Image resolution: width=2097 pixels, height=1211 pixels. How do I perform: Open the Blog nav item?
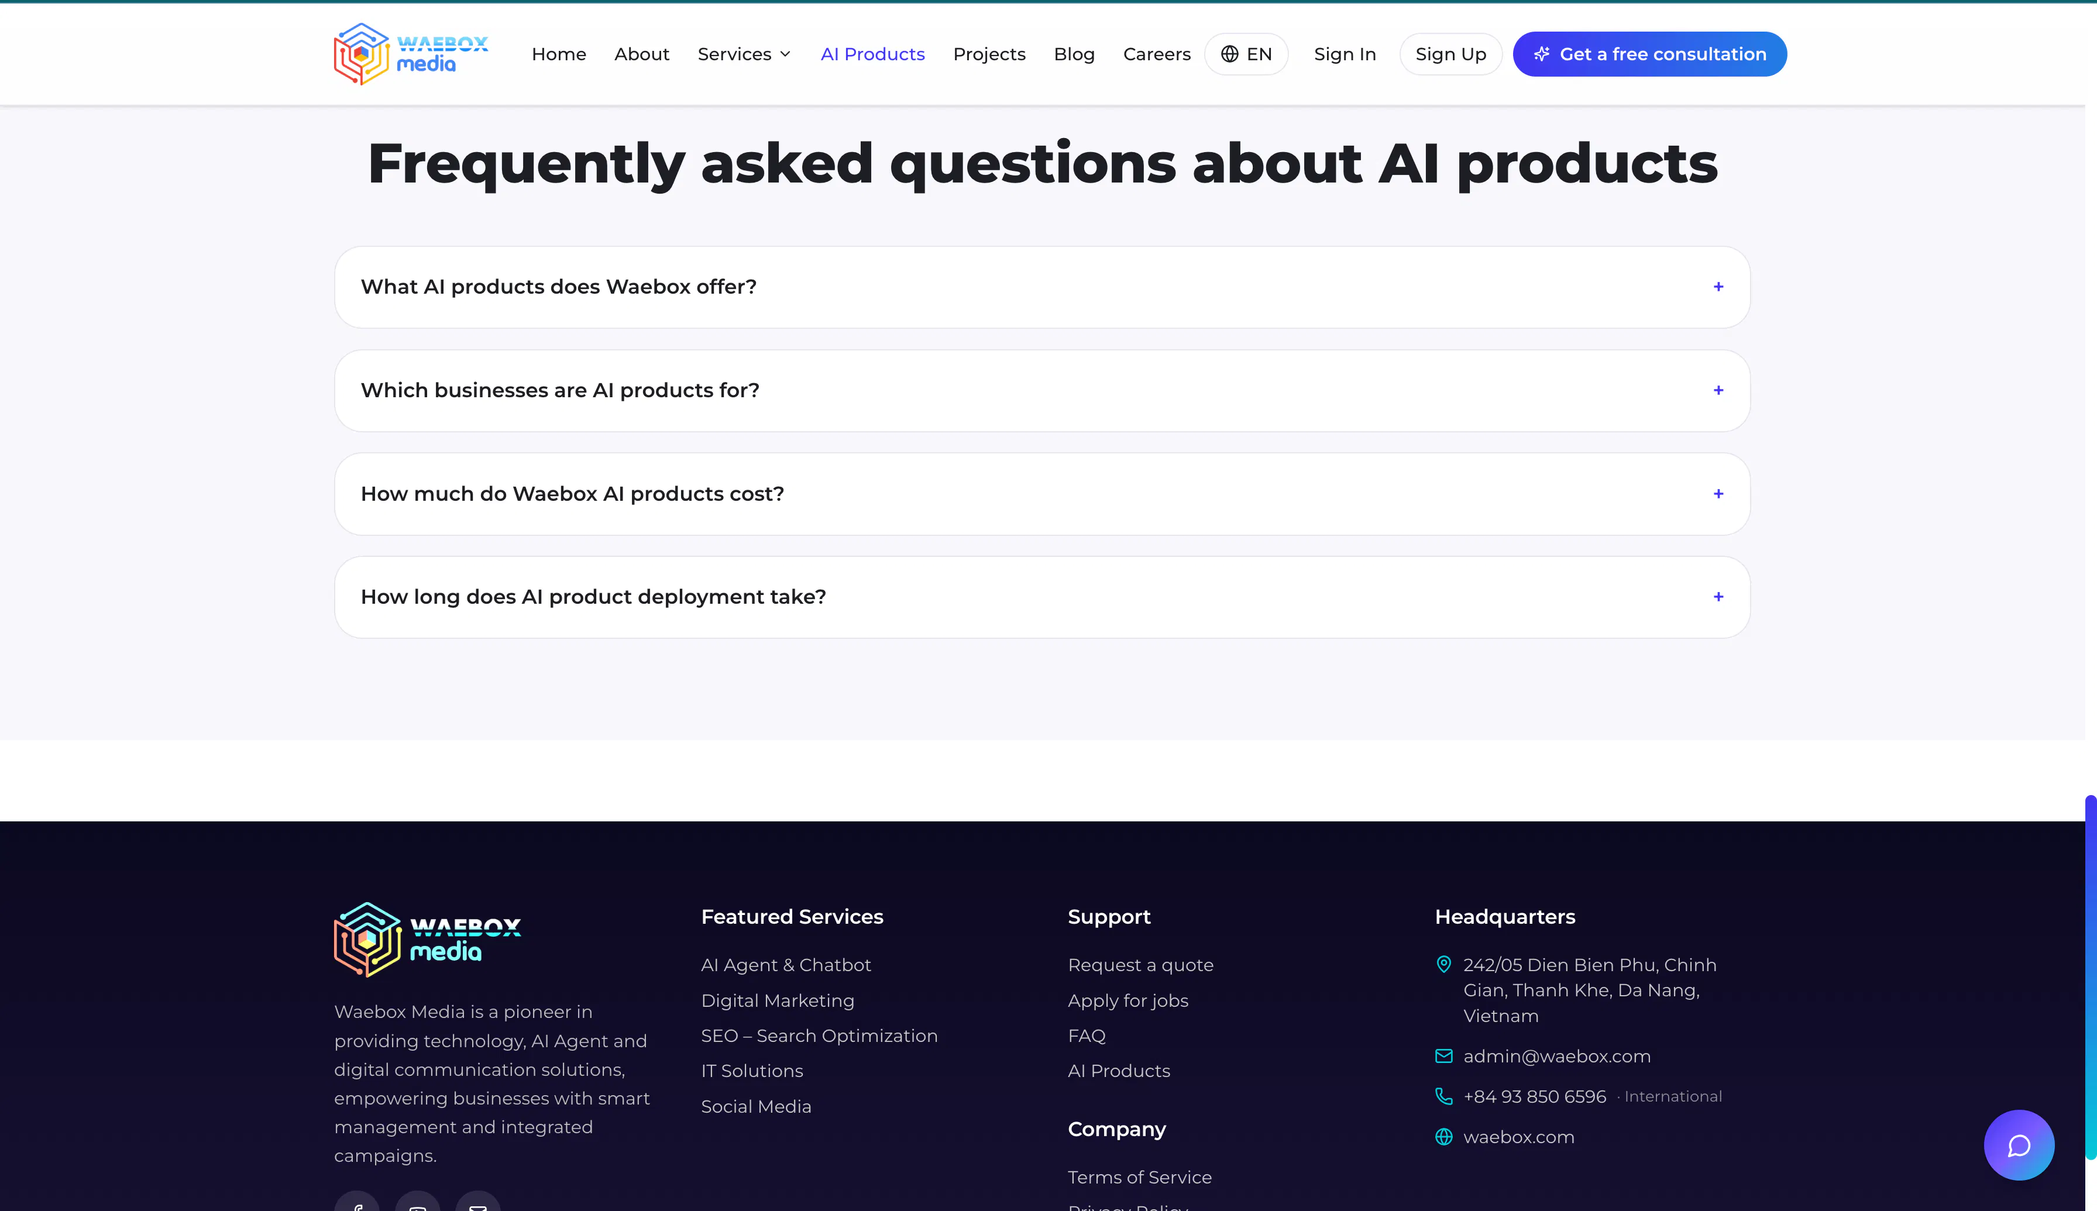pyautogui.click(x=1074, y=54)
